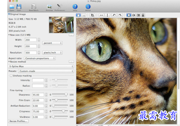Viewport: 180px width, 126px height.
Task: Select the rectangular selection tool
Action: click(x=83, y=15)
